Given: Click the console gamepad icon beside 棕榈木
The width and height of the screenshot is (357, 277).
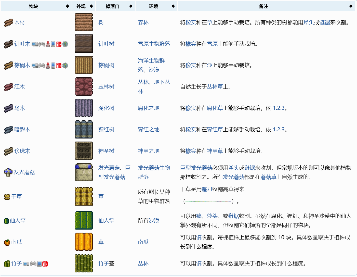Looking at the screenshot, I should point(42,66).
